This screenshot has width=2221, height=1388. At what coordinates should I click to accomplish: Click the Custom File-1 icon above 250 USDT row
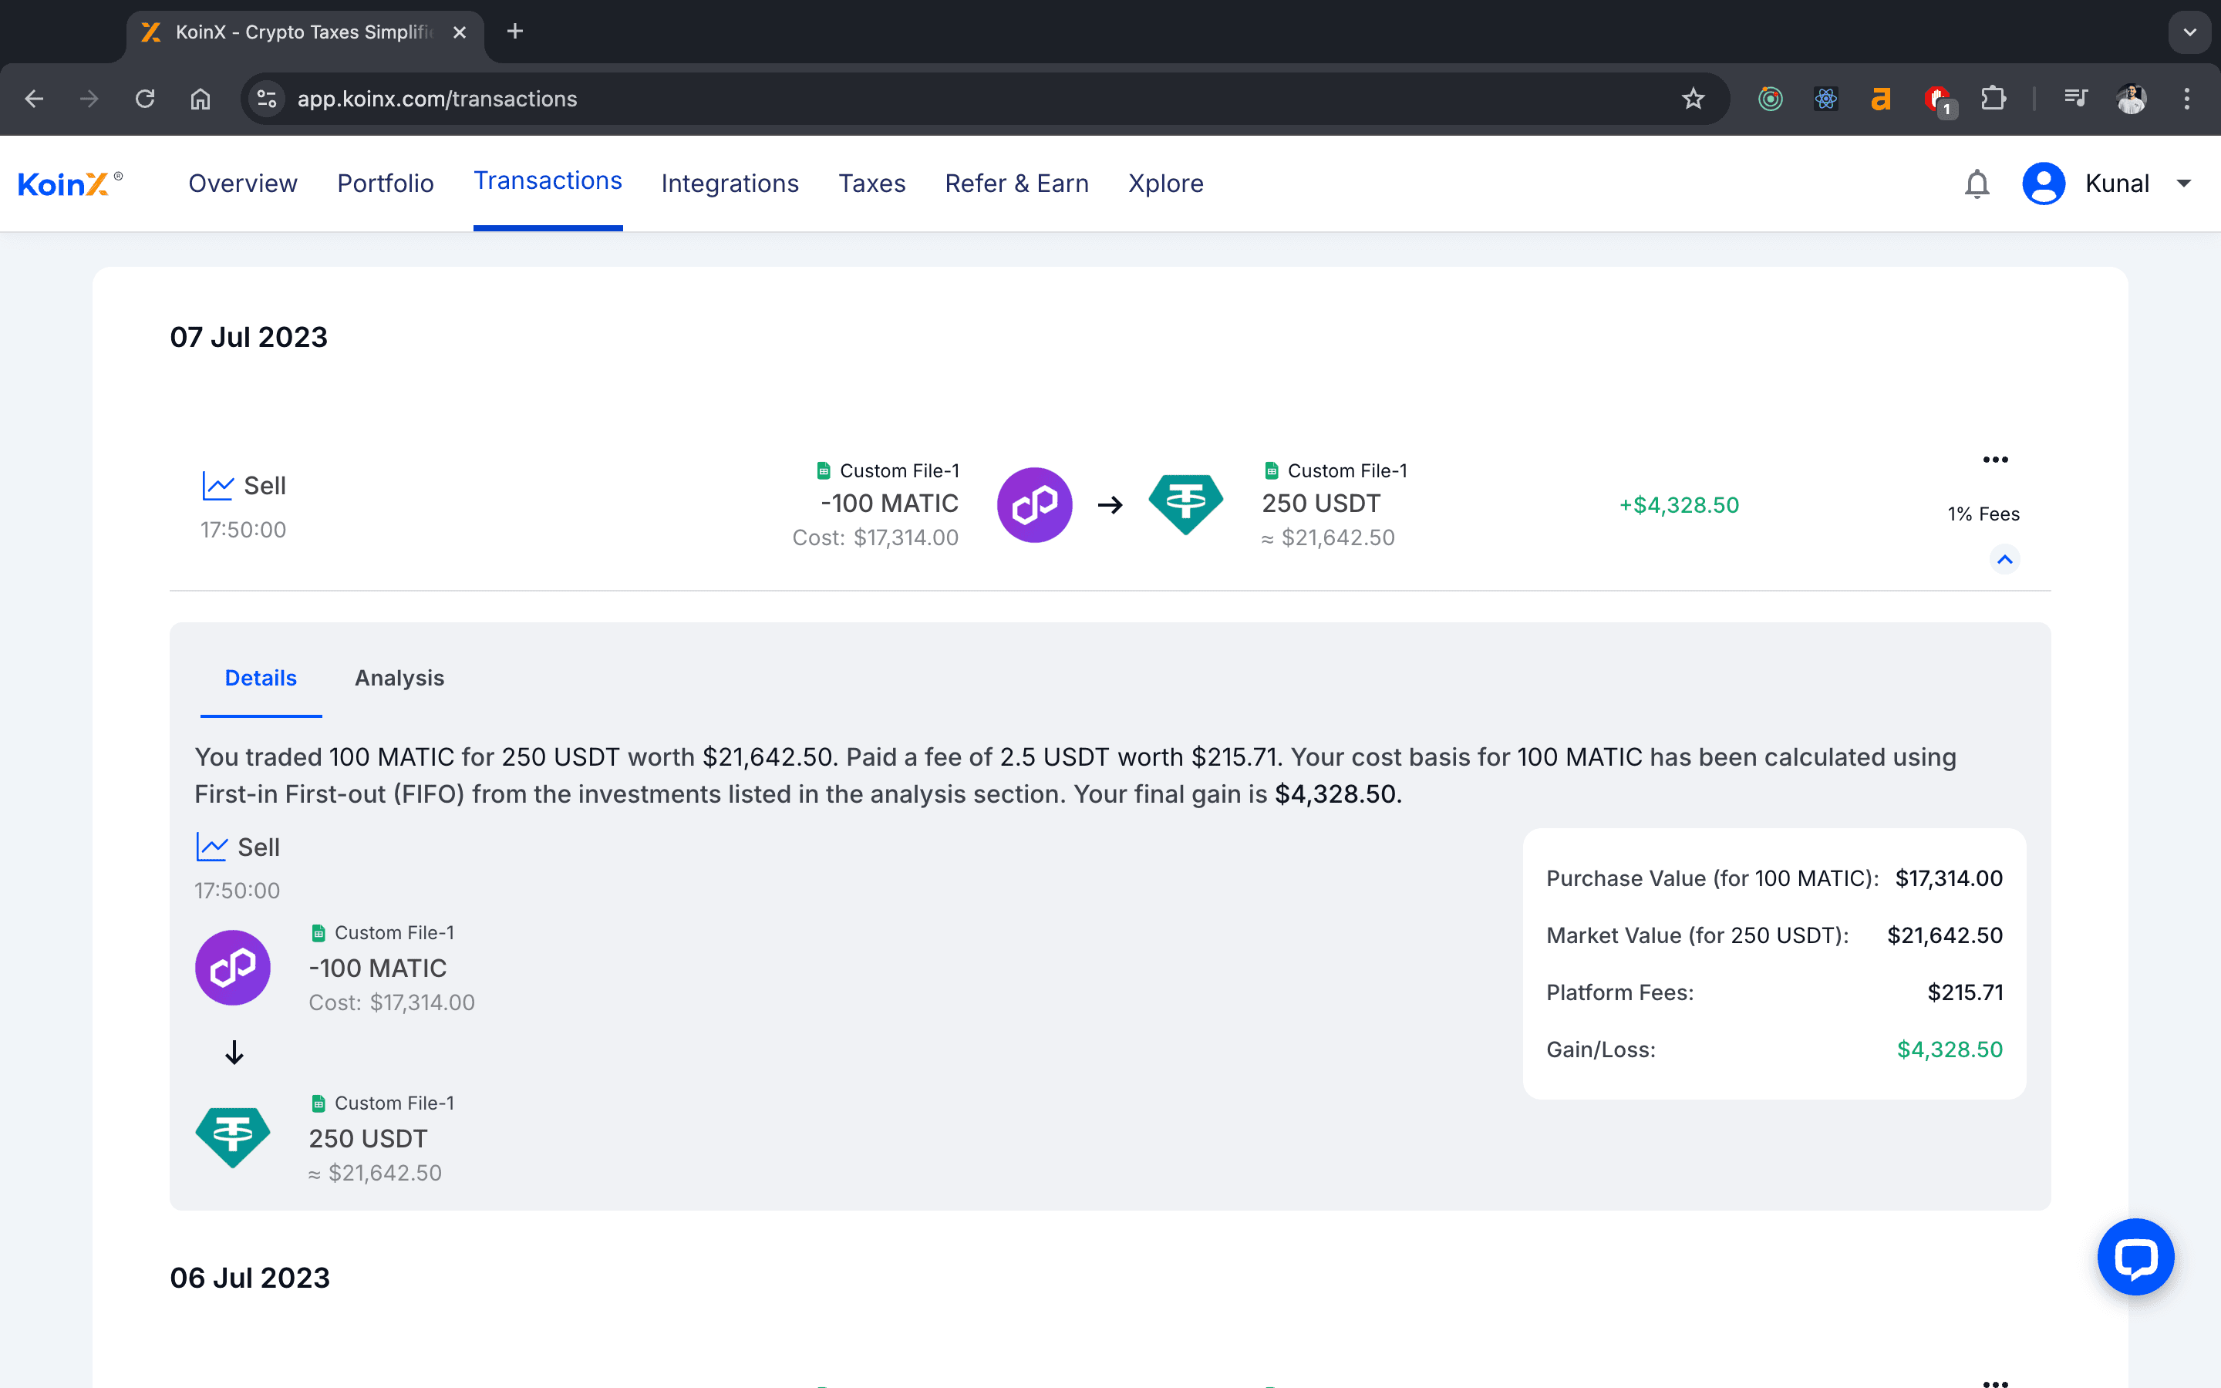1271,471
